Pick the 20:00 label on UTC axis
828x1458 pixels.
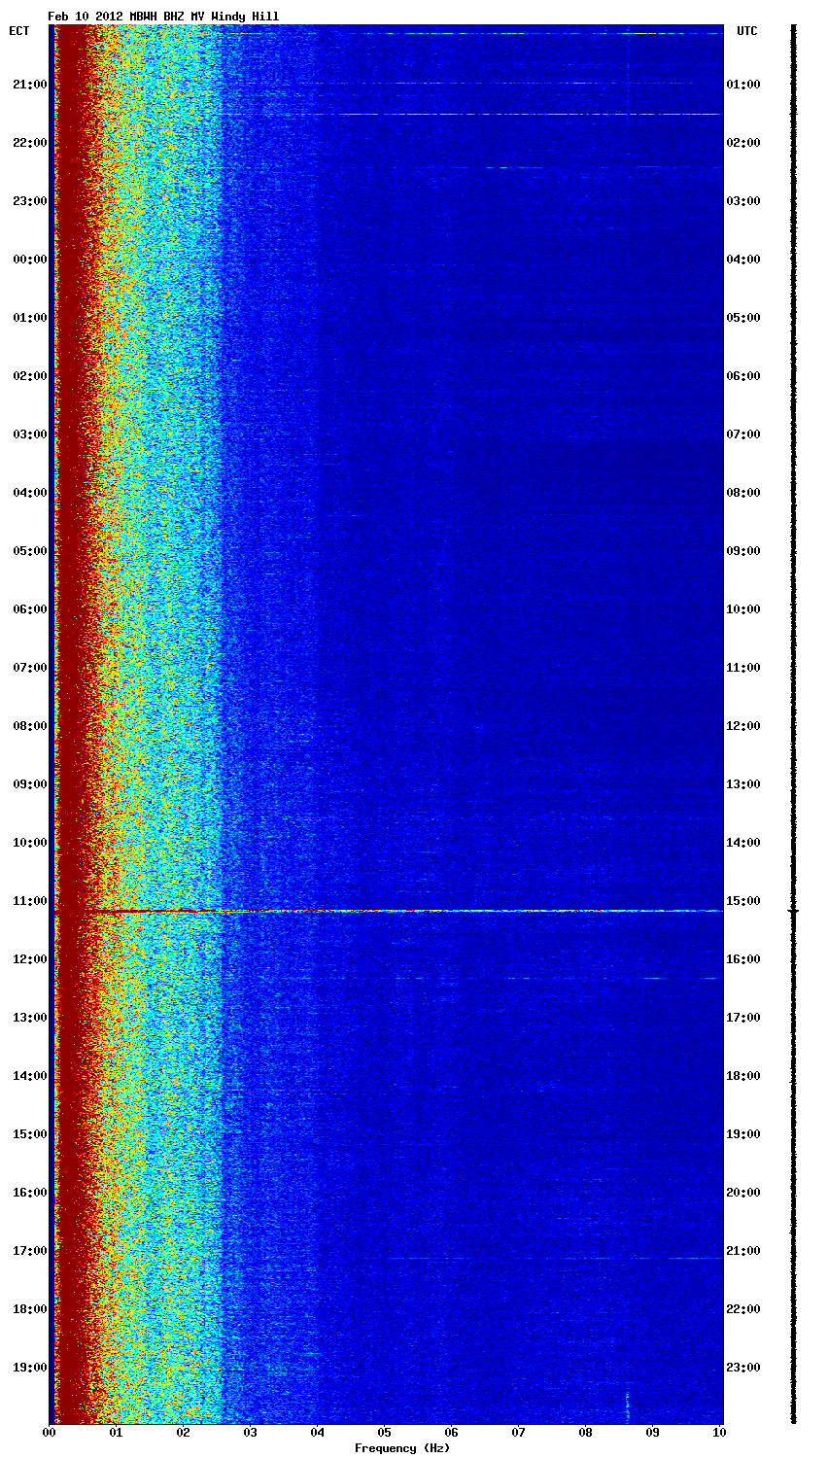[743, 1193]
